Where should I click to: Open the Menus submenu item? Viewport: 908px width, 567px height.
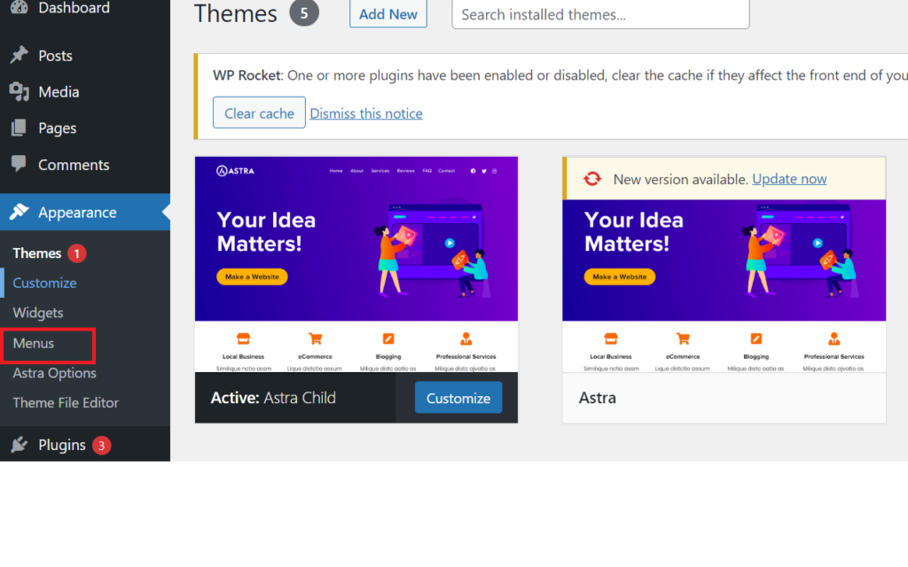tap(34, 343)
